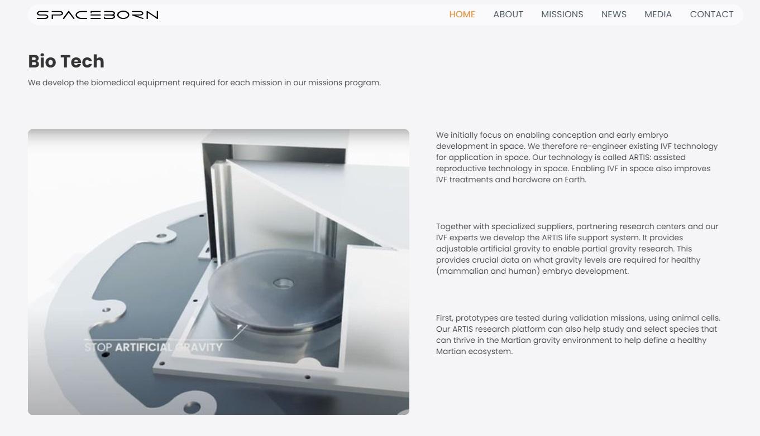Screen dimensions: 760x436
Task: Click the paragraph about validation missions
Action: coord(578,335)
